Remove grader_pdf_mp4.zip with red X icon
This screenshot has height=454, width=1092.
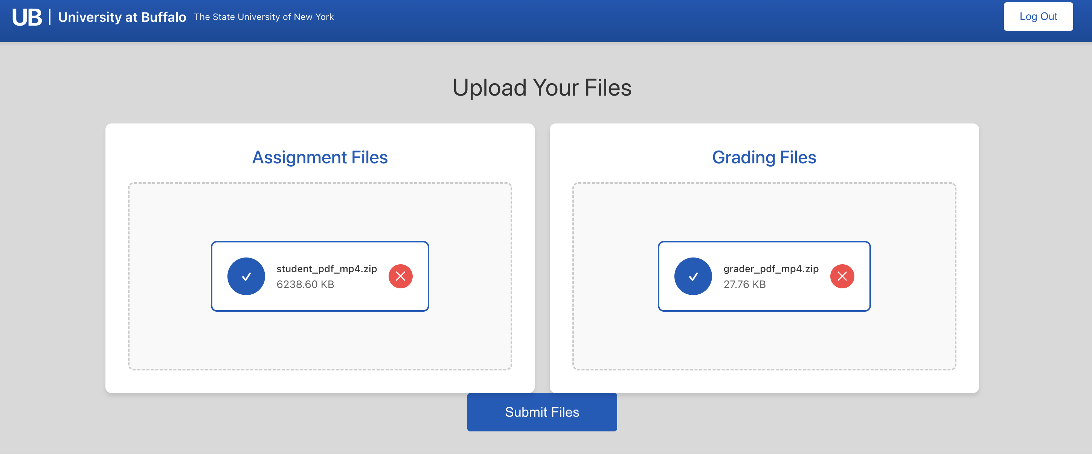coord(842,276)
